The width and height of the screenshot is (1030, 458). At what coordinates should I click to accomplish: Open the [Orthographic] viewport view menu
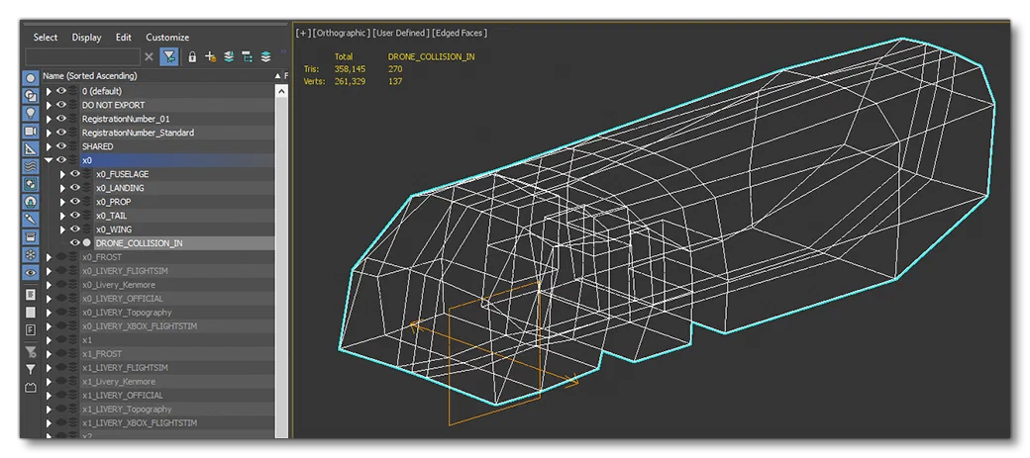tap(342, 33)
